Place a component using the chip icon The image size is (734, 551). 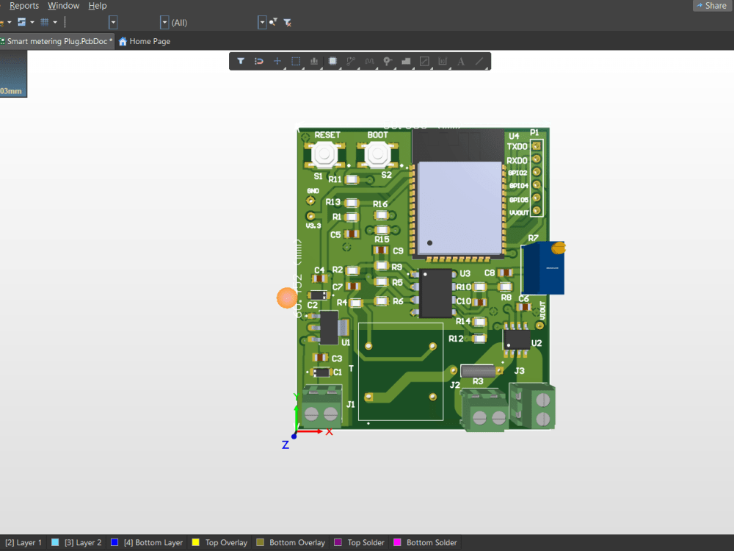pos(332,61)
